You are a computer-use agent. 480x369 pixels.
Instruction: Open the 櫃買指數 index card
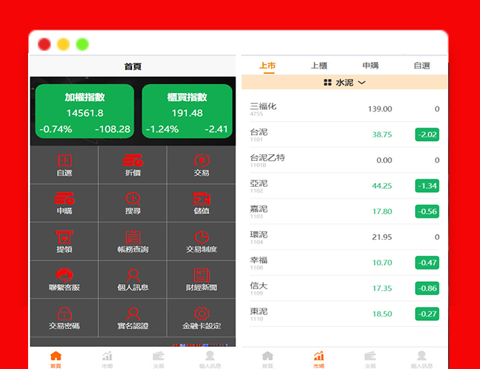[187, 111]
